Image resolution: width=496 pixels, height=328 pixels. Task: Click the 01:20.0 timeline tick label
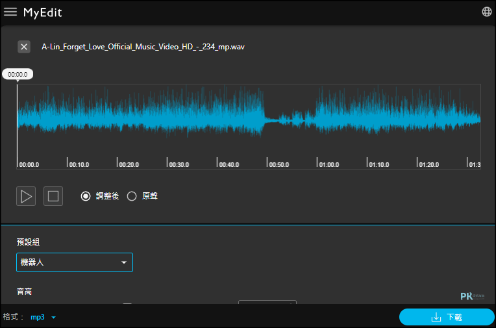click(429, 164)
